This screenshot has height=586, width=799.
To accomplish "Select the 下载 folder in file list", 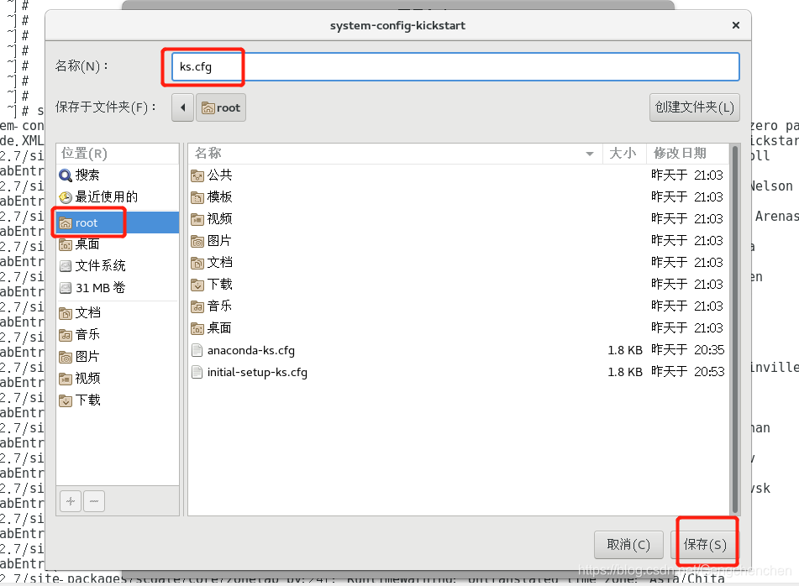I will point(459,284).
